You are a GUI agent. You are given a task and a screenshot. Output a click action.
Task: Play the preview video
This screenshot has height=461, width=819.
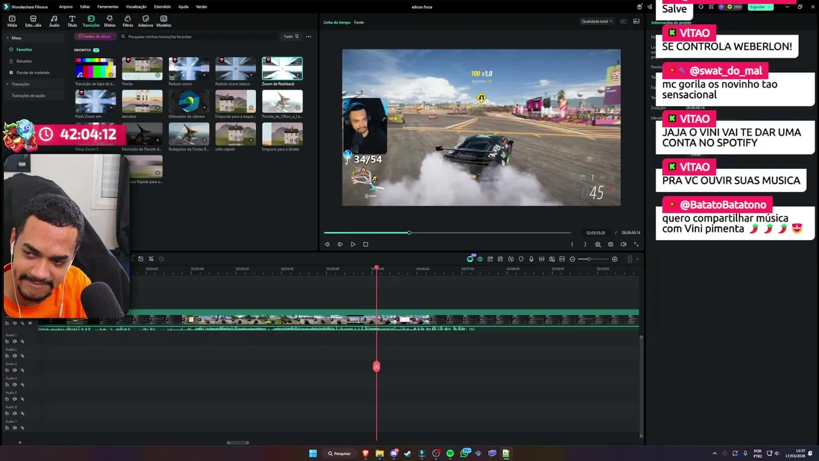pyautogui.click(x=353, y=244)
